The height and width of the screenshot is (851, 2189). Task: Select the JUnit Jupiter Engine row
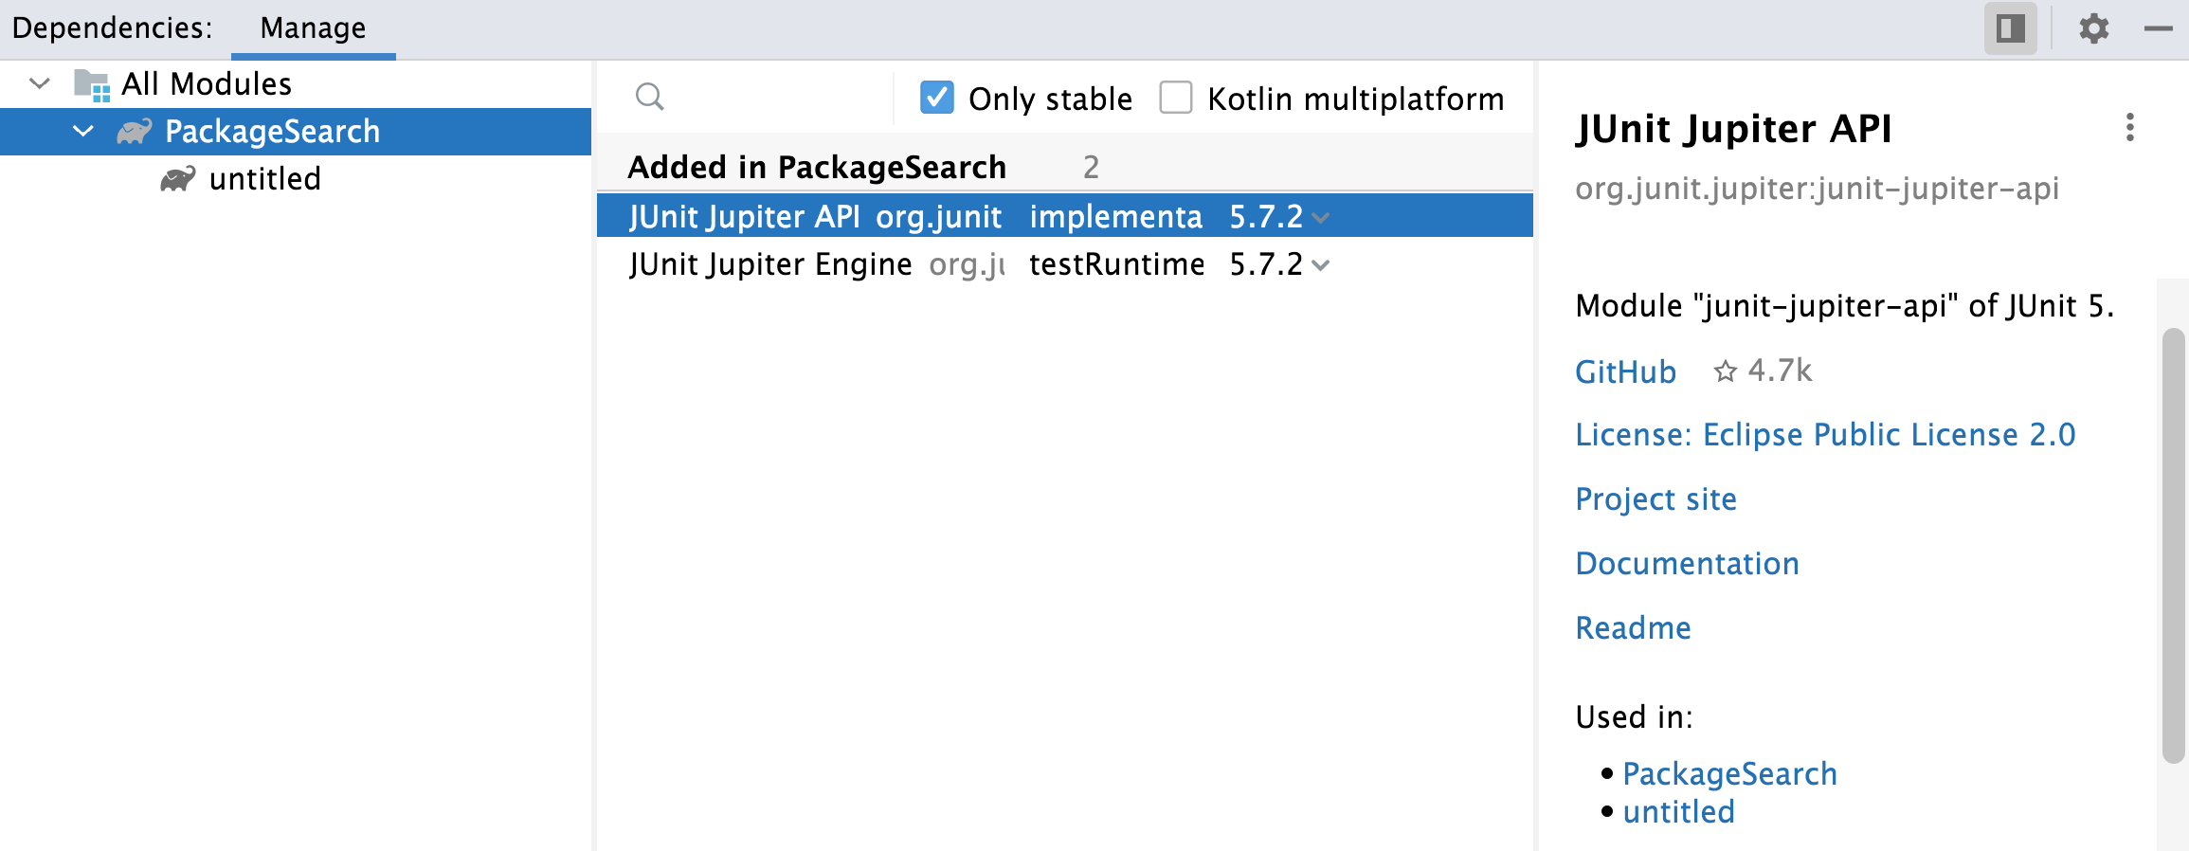tap(1064, 264)
